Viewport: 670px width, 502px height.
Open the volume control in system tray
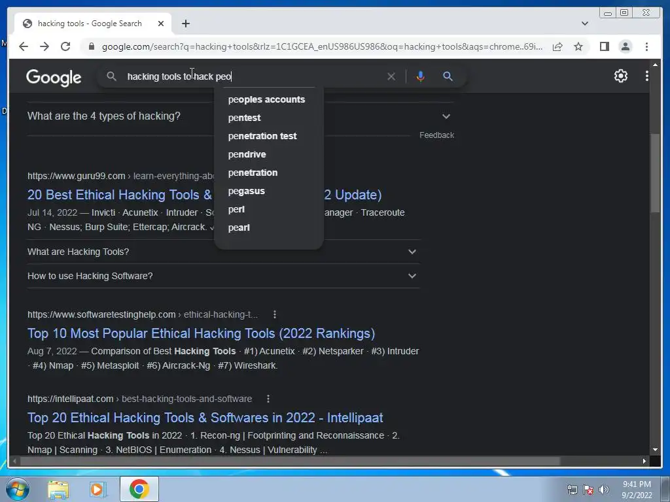(x=603, y=490)
